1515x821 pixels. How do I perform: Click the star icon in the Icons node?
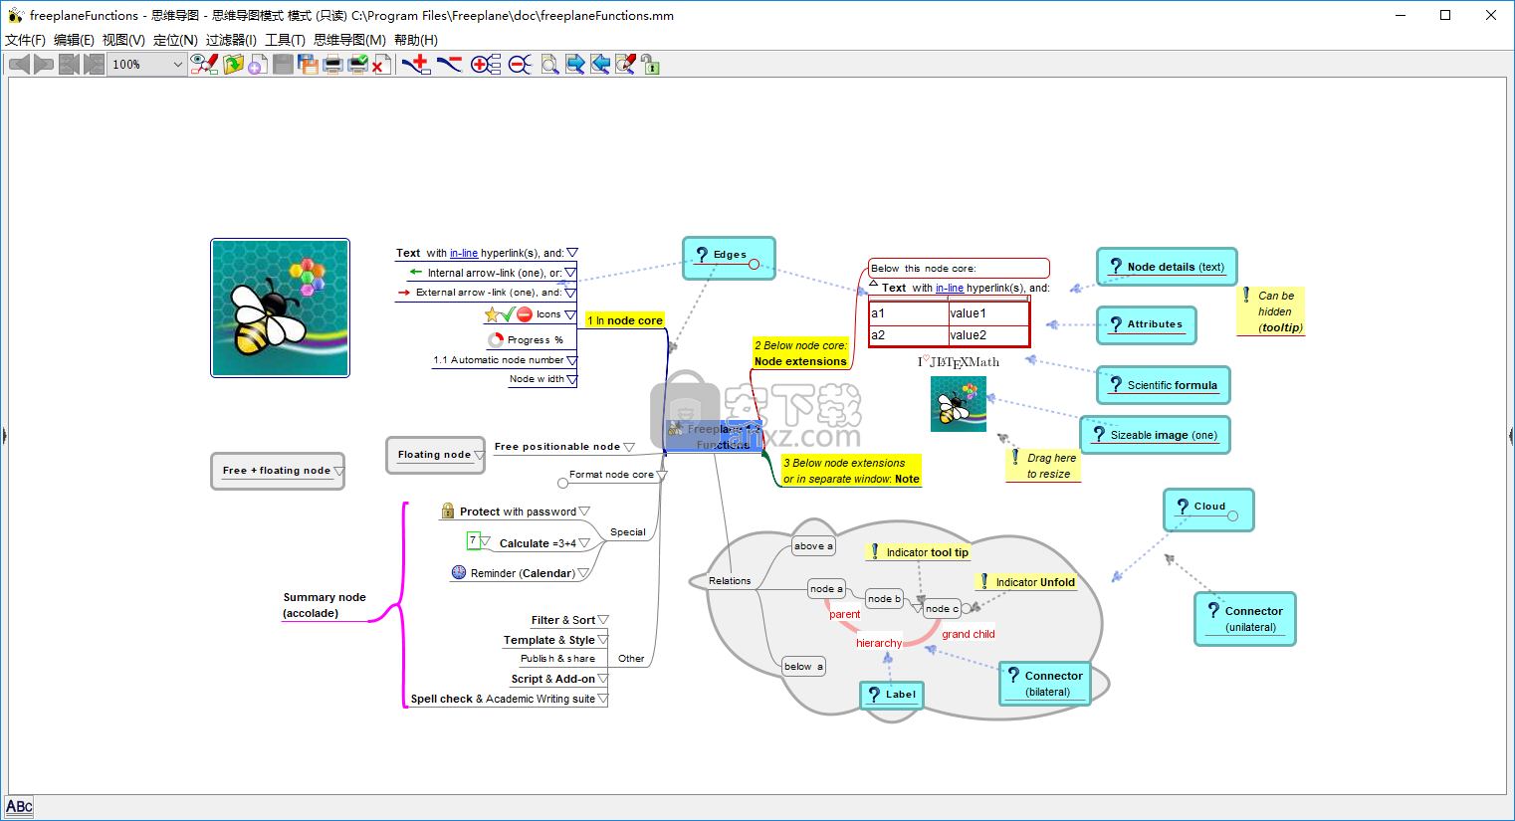click(492, 314)
